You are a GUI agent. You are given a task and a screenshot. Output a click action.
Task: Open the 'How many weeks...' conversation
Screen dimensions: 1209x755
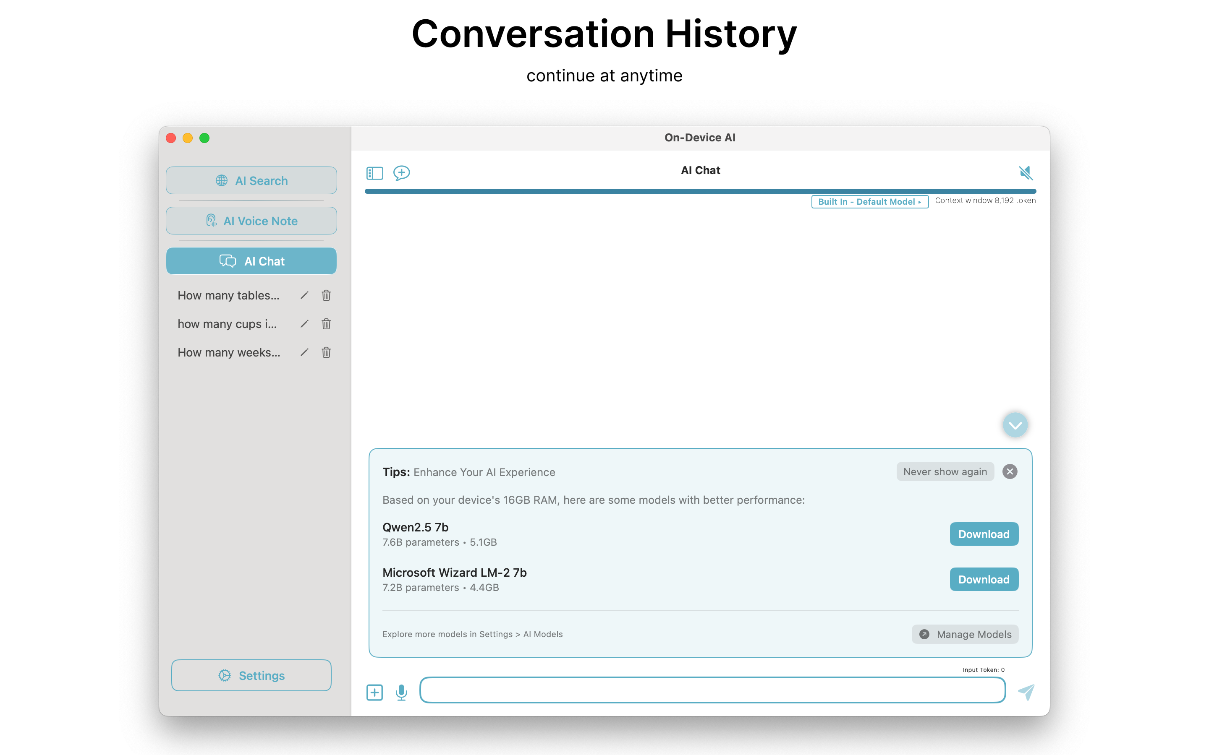[x=229, y=352]
